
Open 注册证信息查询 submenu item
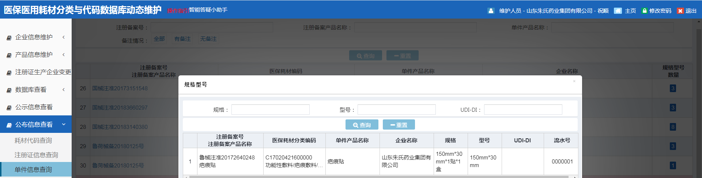[x=36, y=155]
